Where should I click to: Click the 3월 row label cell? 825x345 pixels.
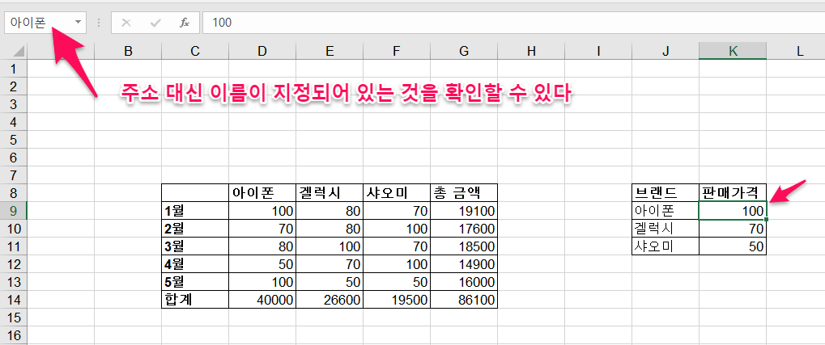(x=195, y=246)
